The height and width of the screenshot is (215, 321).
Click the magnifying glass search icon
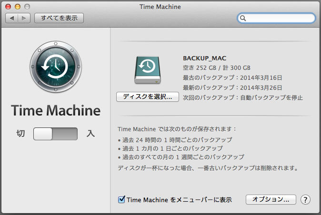[x=243, y=18]
